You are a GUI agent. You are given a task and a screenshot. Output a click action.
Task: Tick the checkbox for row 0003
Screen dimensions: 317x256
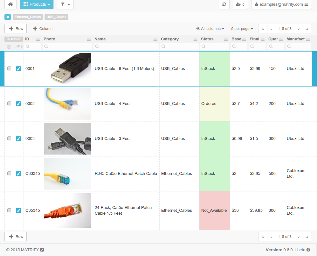click(9, 138)
